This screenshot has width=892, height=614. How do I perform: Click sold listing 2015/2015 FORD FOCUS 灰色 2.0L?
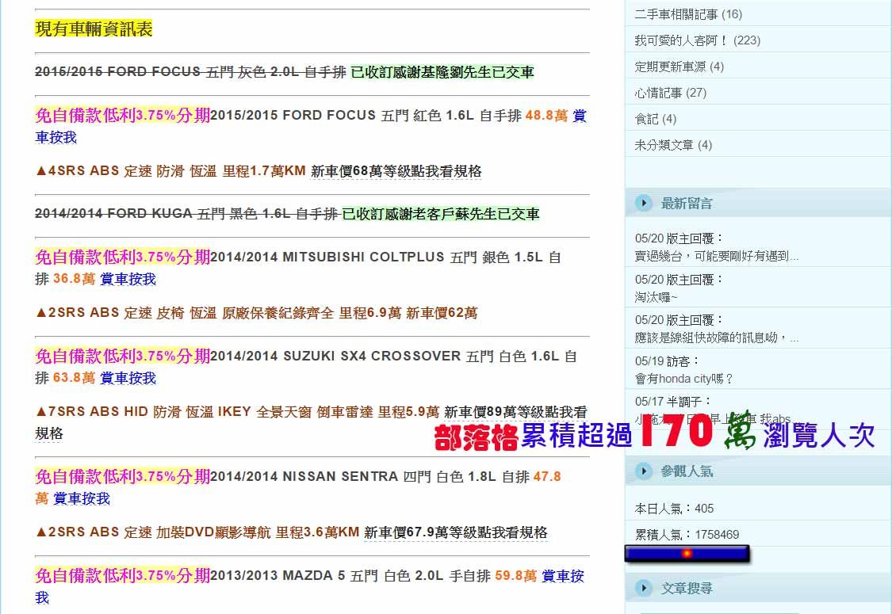pos(190,72)
